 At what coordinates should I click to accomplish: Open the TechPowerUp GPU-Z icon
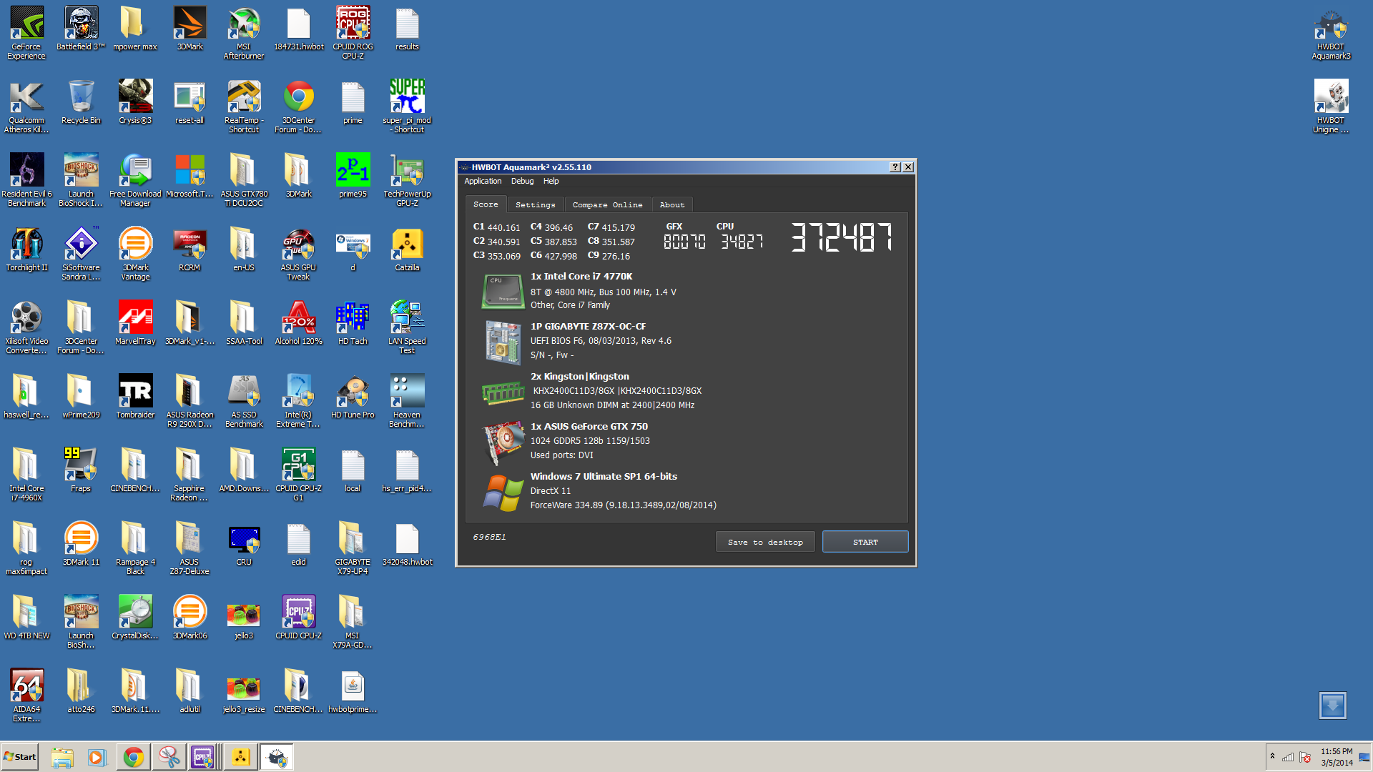(x=407, y=179)
